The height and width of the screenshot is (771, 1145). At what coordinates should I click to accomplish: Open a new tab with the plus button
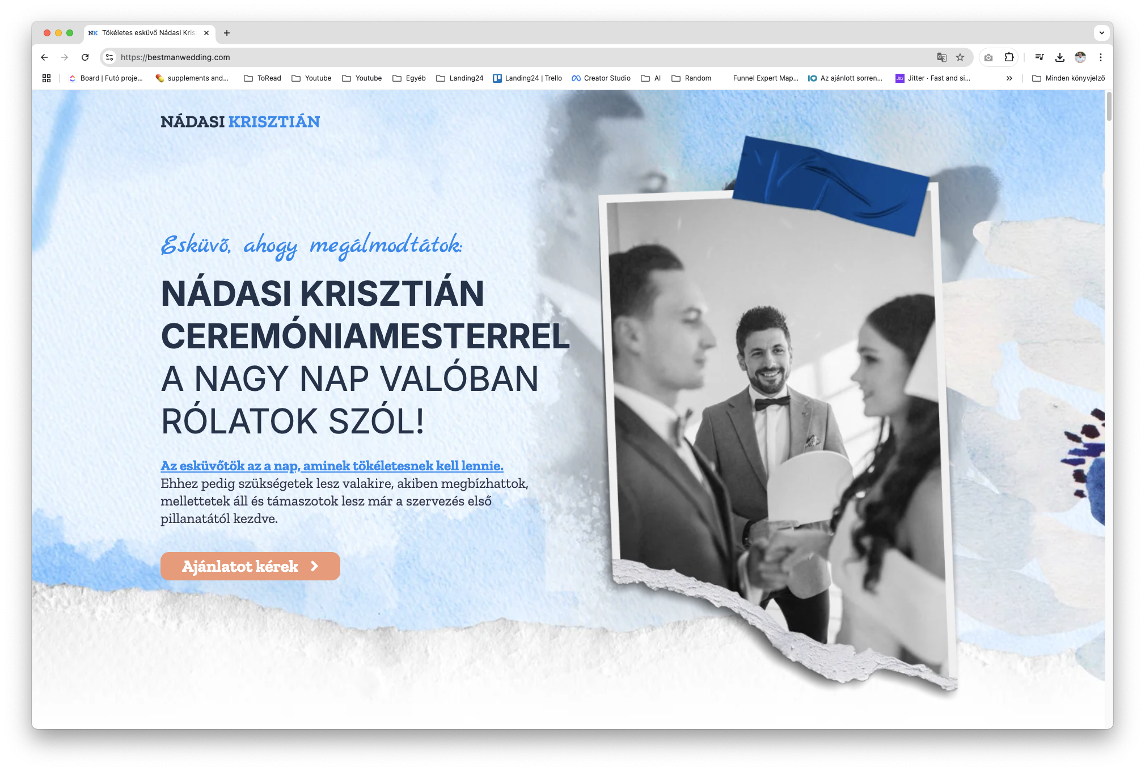coord(227,33)
